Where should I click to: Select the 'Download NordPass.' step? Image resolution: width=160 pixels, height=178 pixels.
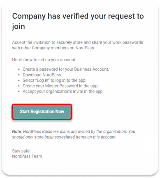tap(42, 75)
